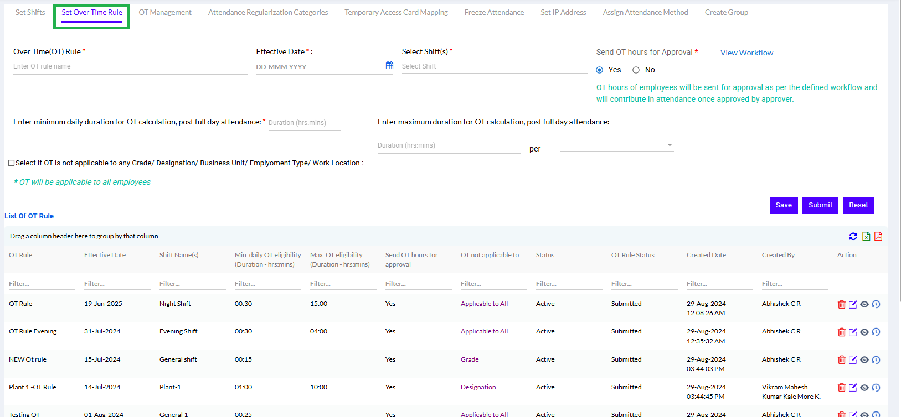Switch to the Set Shifts tab
Viewport: 901px width, 417px height.
pos(30,12)
